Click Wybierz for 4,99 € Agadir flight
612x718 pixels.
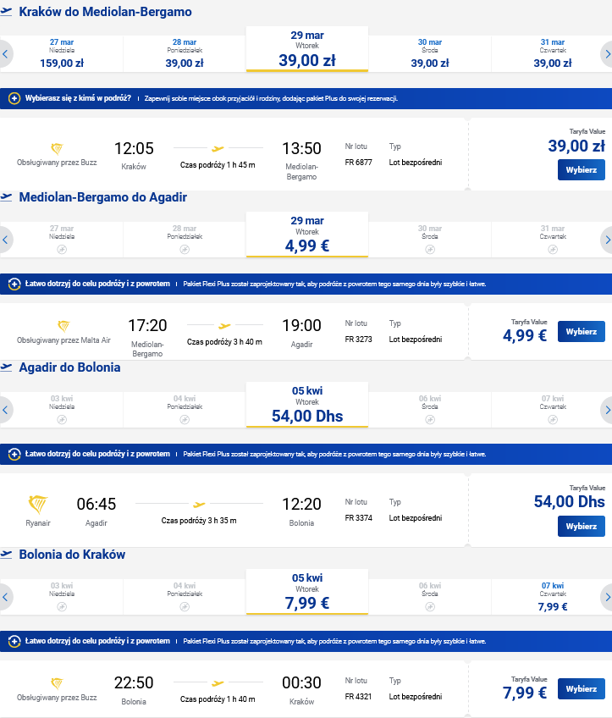(x=582, y=332)
